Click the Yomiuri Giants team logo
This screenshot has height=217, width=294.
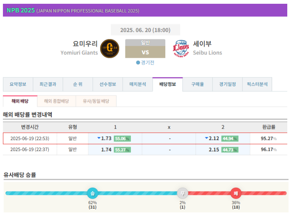point(110,48)
